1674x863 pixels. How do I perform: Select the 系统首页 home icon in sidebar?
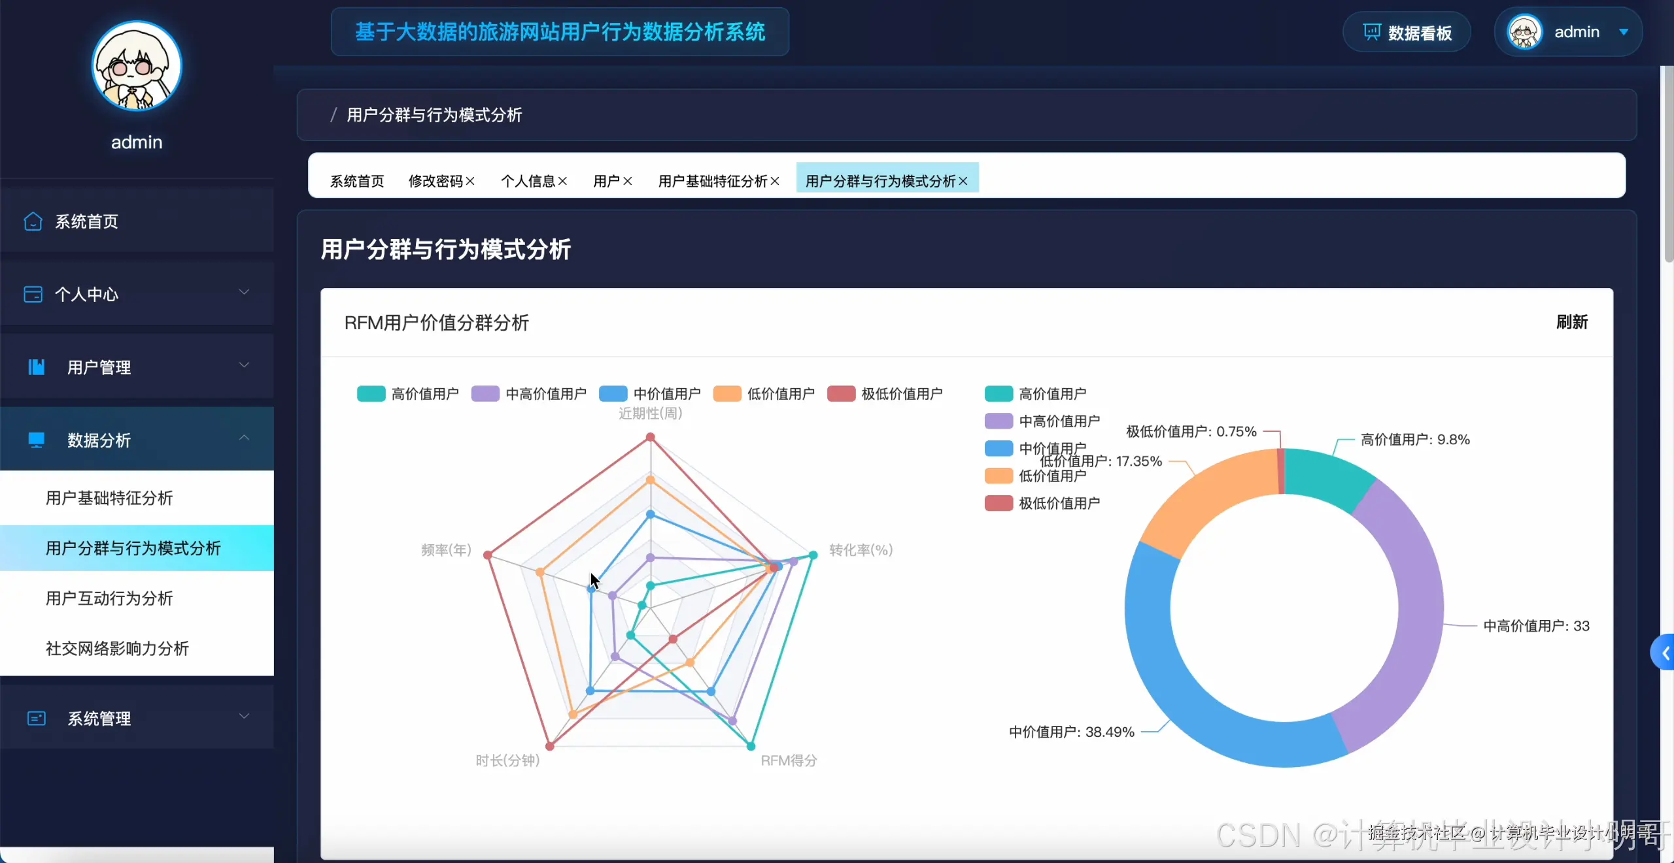pos(32,221)
